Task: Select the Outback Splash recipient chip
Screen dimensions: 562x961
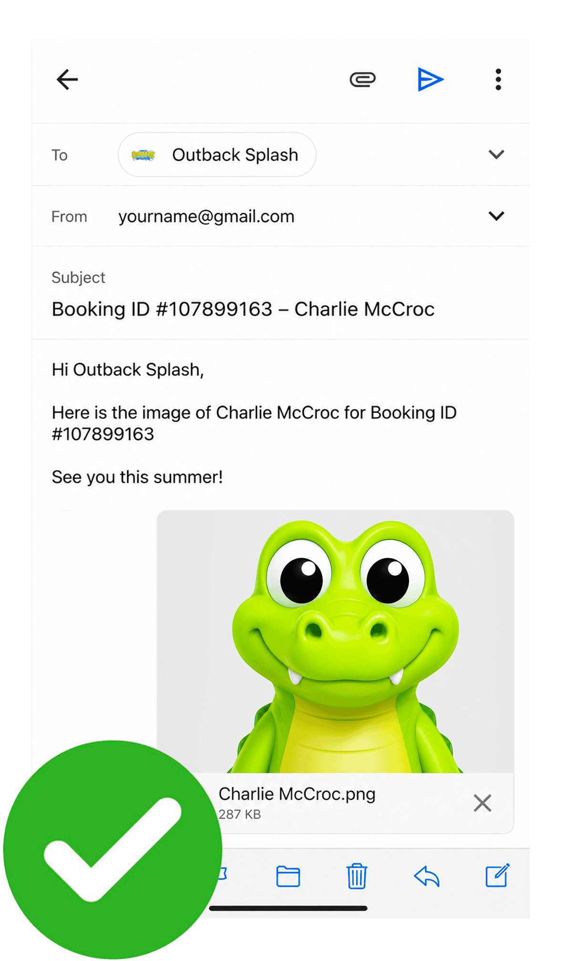Action: click(x=217, y=155)
